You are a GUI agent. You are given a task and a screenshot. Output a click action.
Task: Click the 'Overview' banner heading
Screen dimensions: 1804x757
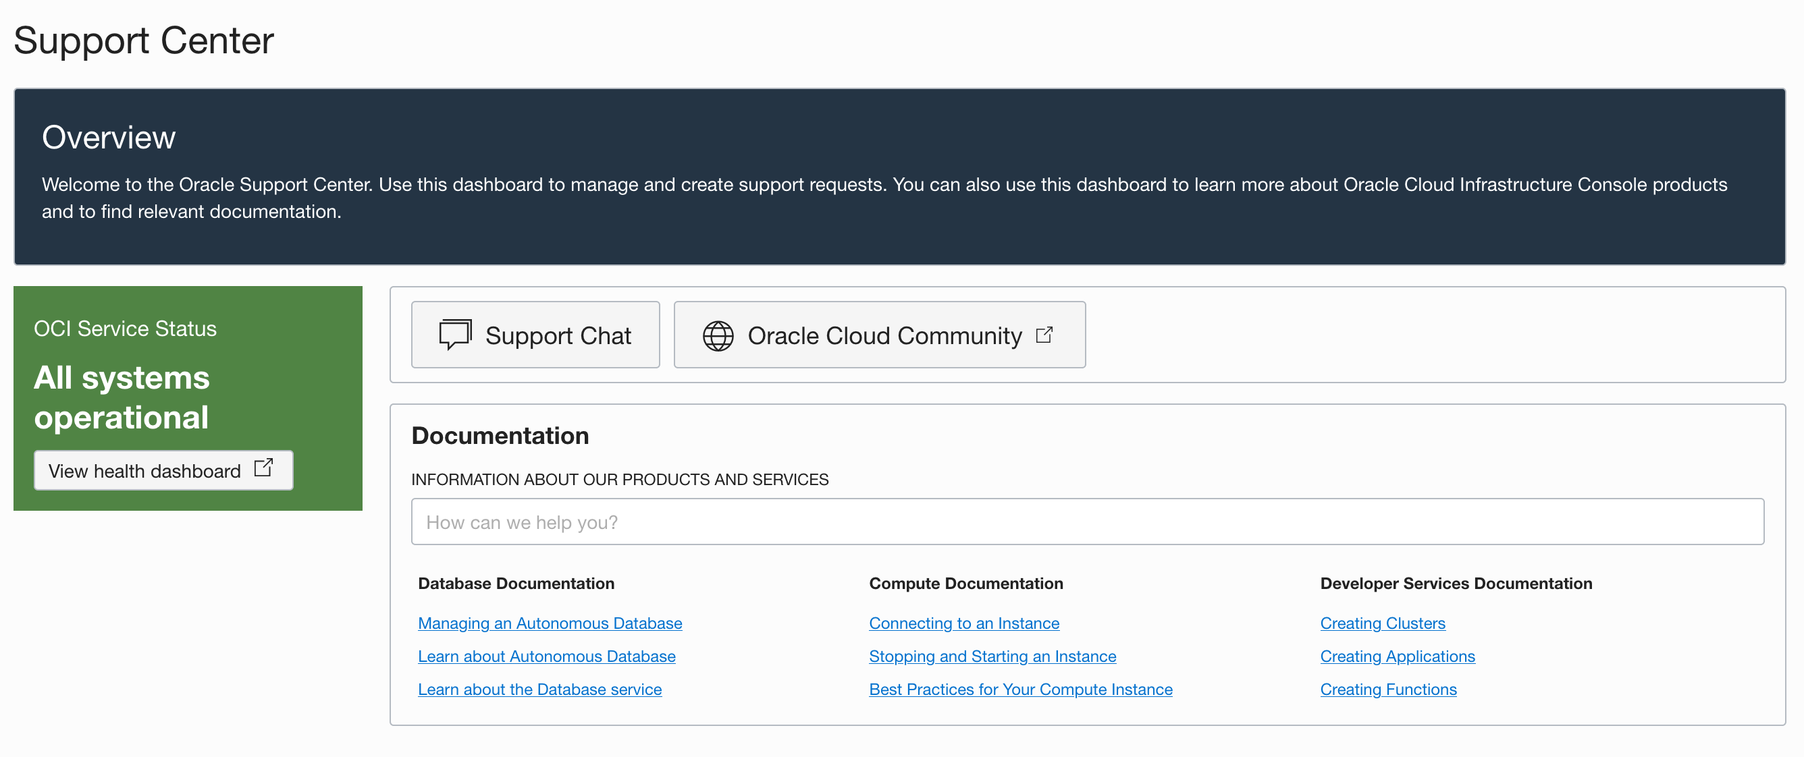click(x=109, y=137)
